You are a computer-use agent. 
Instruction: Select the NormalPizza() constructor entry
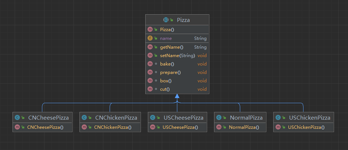[244, 127]
